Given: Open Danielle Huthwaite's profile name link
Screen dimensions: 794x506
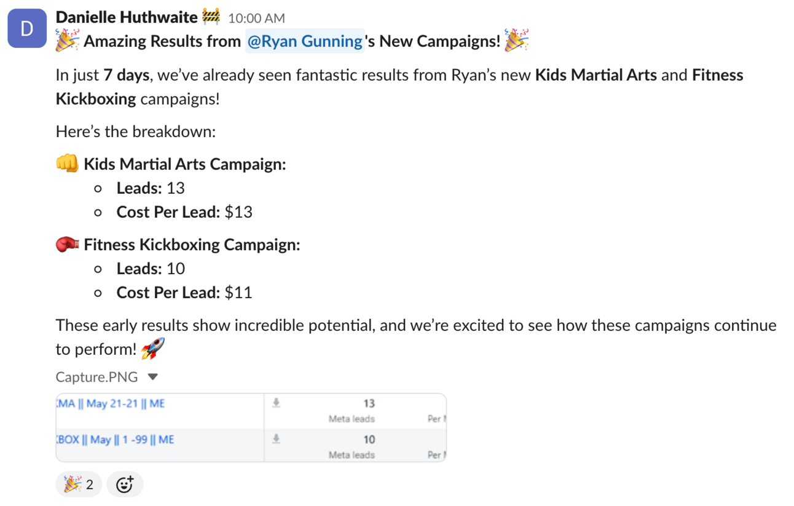Looking at the screenshot, I should click(x=126, y=17).
